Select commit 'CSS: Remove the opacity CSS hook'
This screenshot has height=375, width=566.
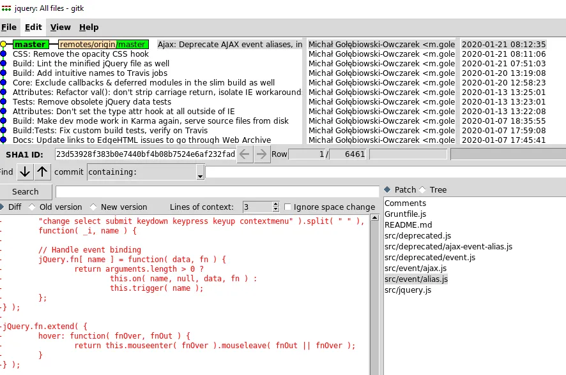point(80,54)
